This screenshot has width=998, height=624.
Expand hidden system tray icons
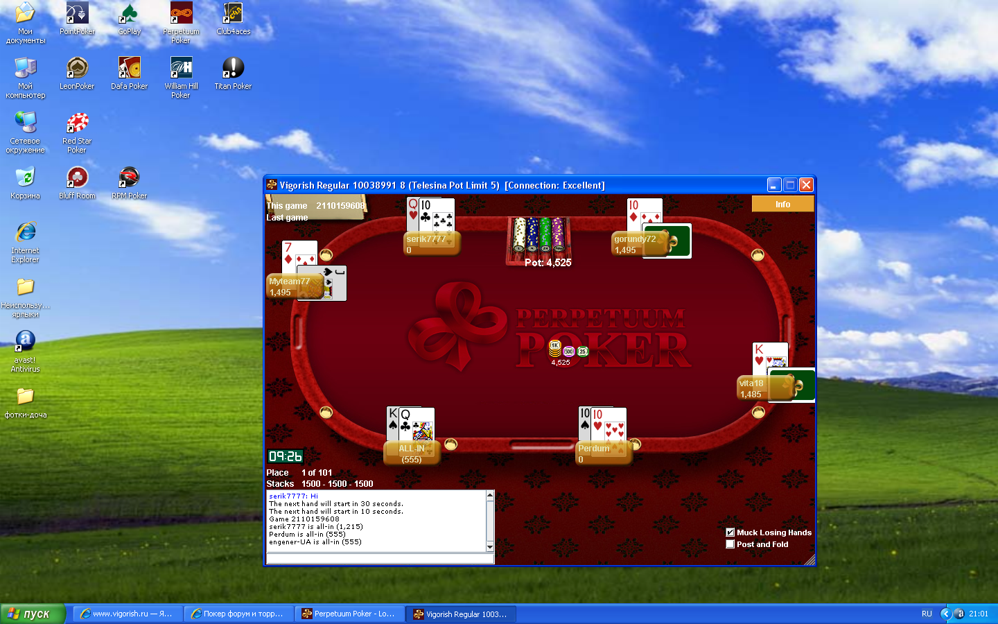(945, 614)
